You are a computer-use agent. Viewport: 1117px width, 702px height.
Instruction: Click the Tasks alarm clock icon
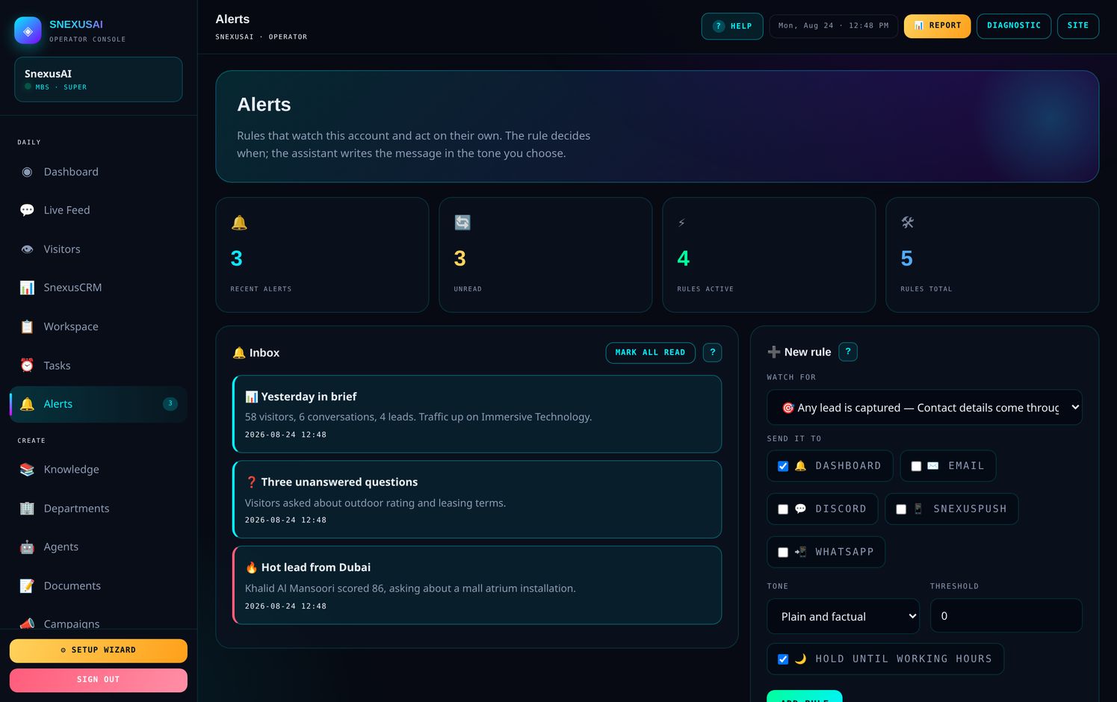pyautogui.click(x=27, y=365)
